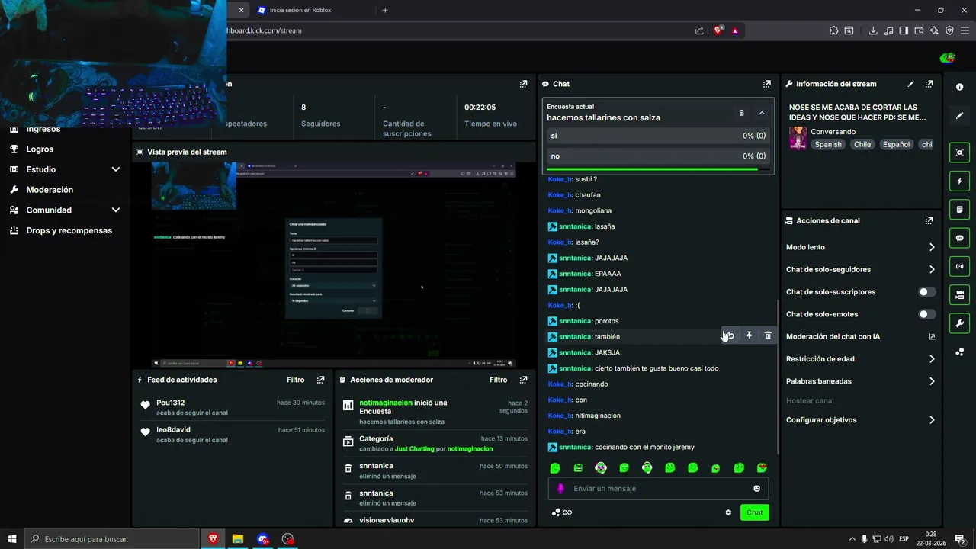Select the first green emote in row
The height and width of the screenshot is (549, 976).
(x=555, y=468)
